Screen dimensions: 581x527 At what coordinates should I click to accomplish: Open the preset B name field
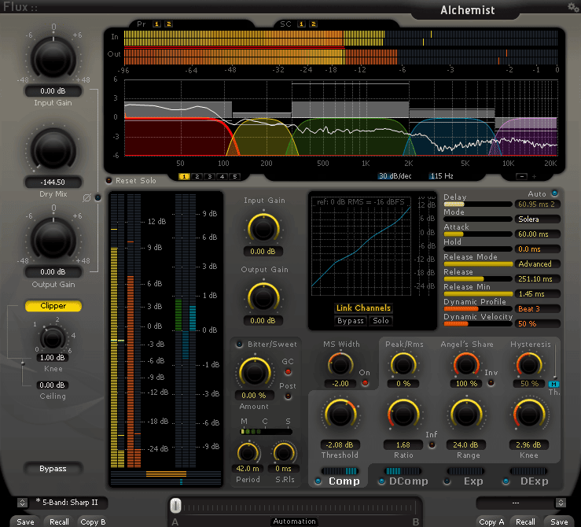pyautogui.click(x=516, y=503)
